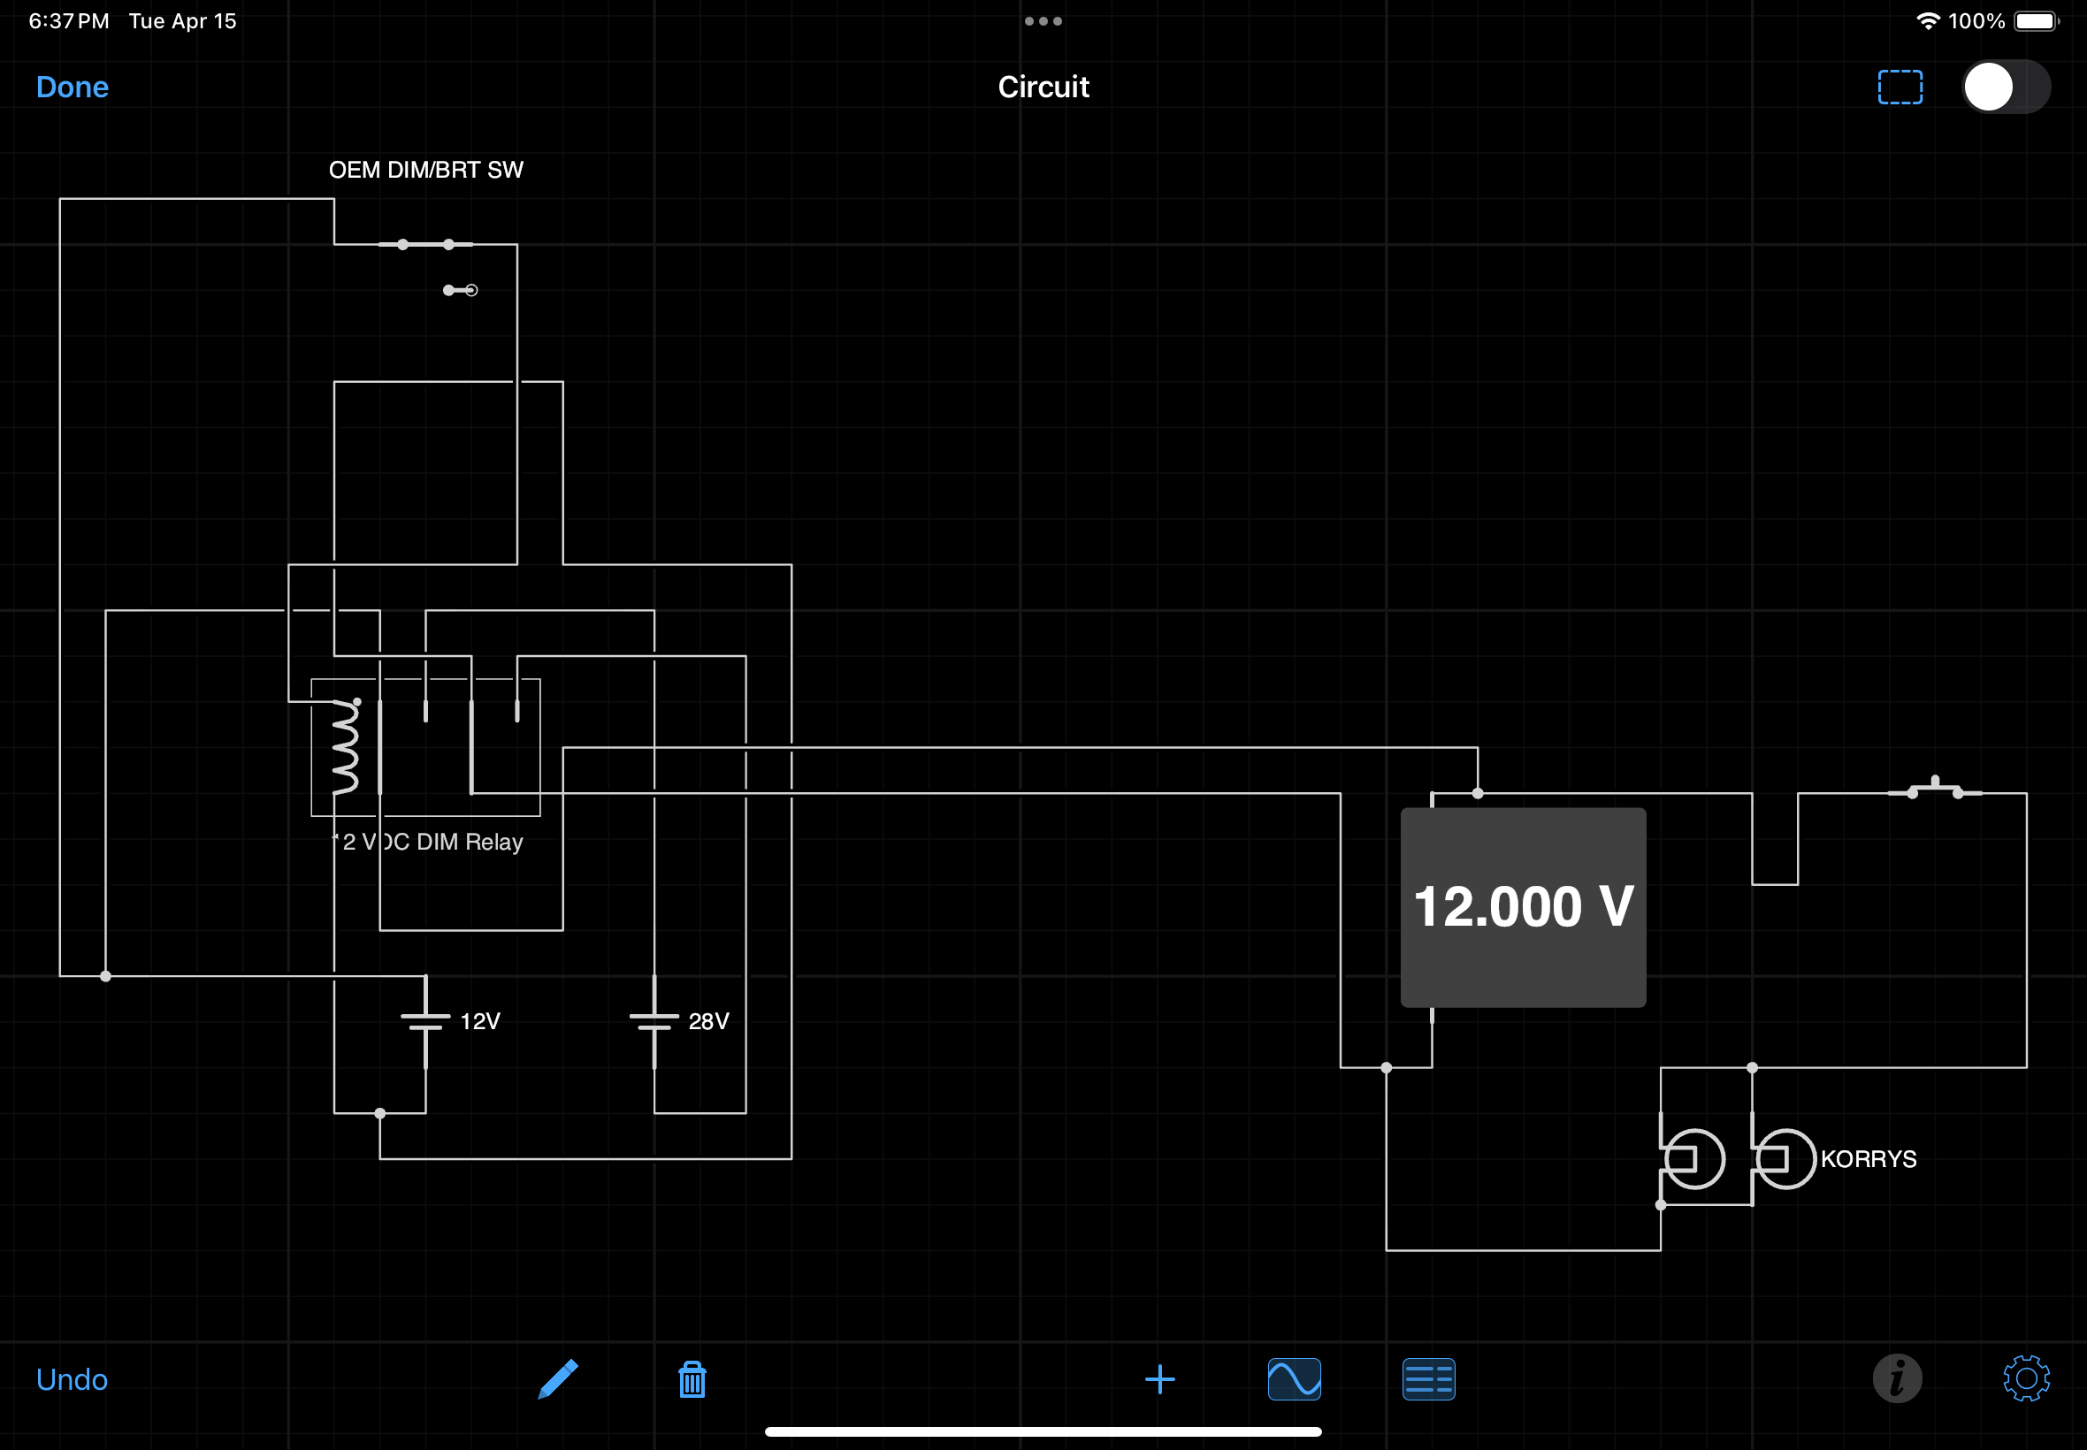Select the DIM relay coil

click(345, 747)
